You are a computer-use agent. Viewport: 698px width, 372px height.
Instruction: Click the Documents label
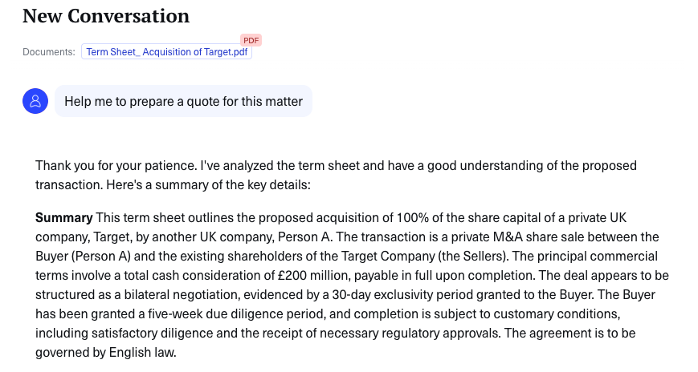[49, 52]
